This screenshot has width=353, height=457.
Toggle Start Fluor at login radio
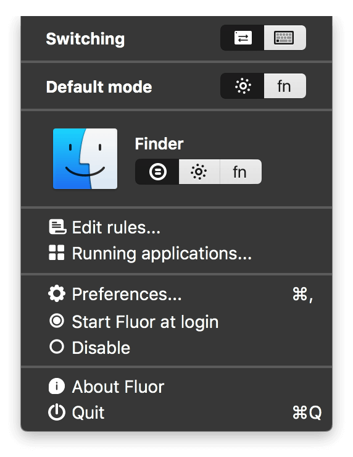(57, 321)
